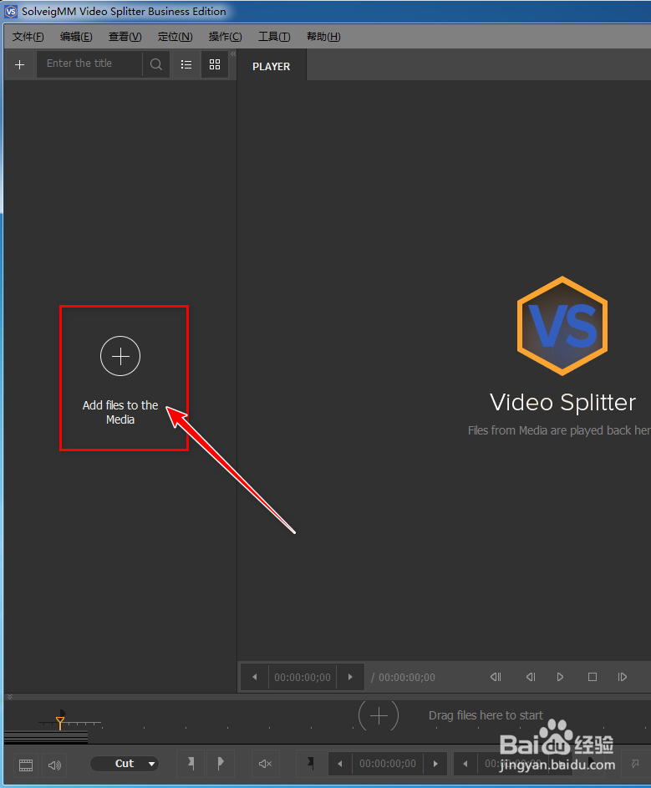Switch media panel to list view
This screenshot has width=651, height=788.
pos(186,64)
